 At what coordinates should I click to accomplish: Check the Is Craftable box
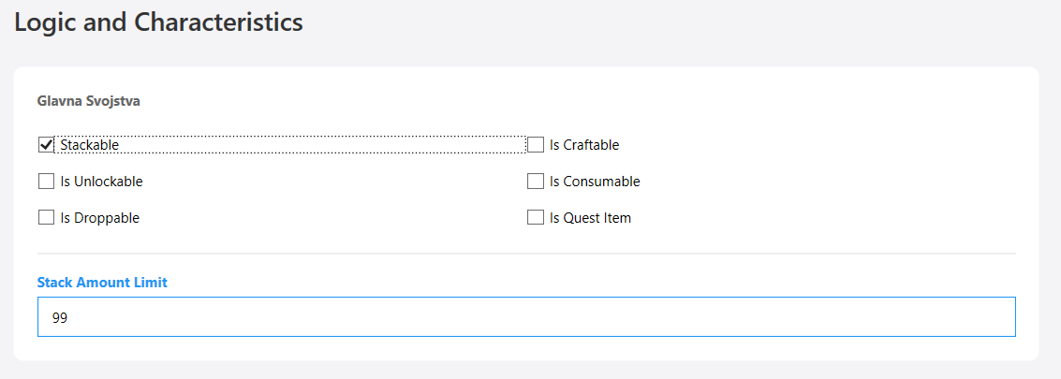pos(536,145)
